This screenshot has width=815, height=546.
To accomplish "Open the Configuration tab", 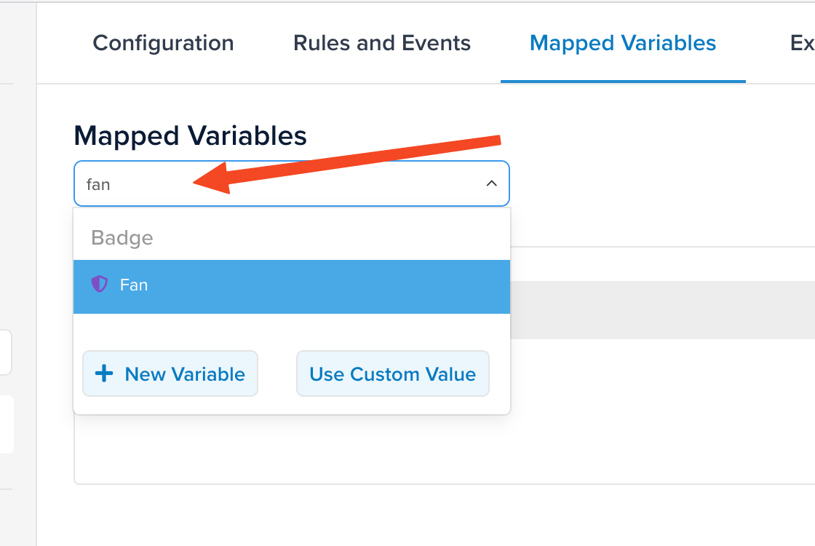I will [x=163, y=43].
